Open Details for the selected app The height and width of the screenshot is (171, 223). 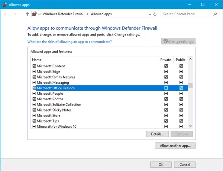(158, 134)
